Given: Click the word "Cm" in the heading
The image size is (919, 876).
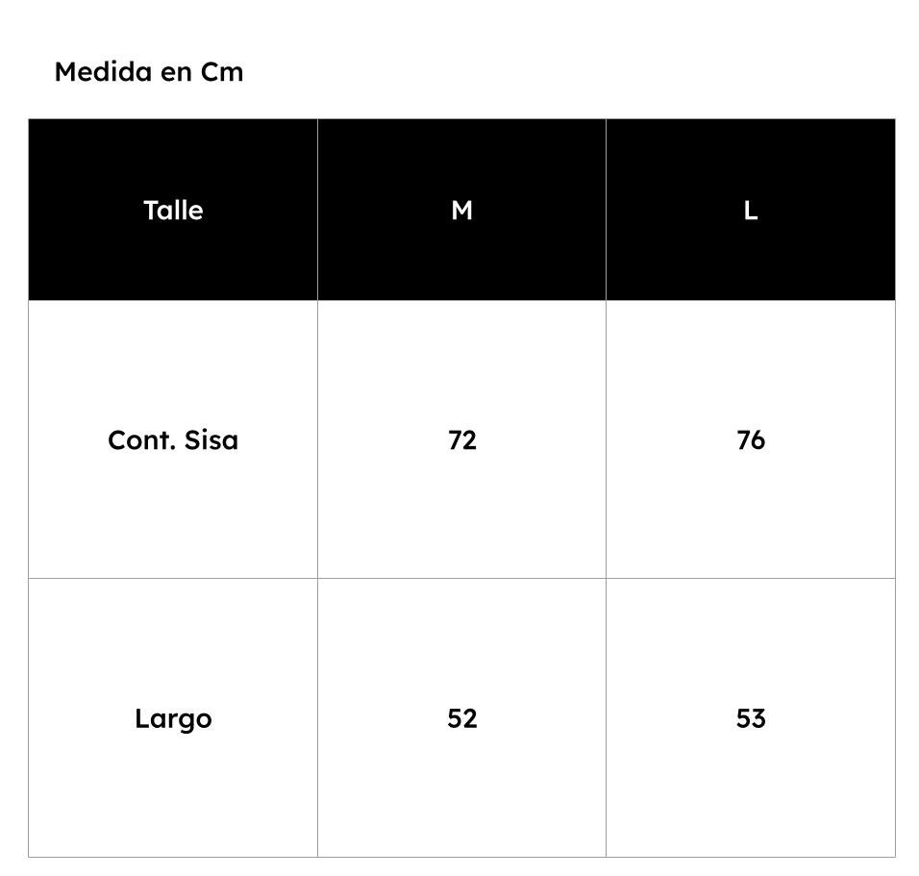Looking at the screenshot, I should click(x=221, y=72).
